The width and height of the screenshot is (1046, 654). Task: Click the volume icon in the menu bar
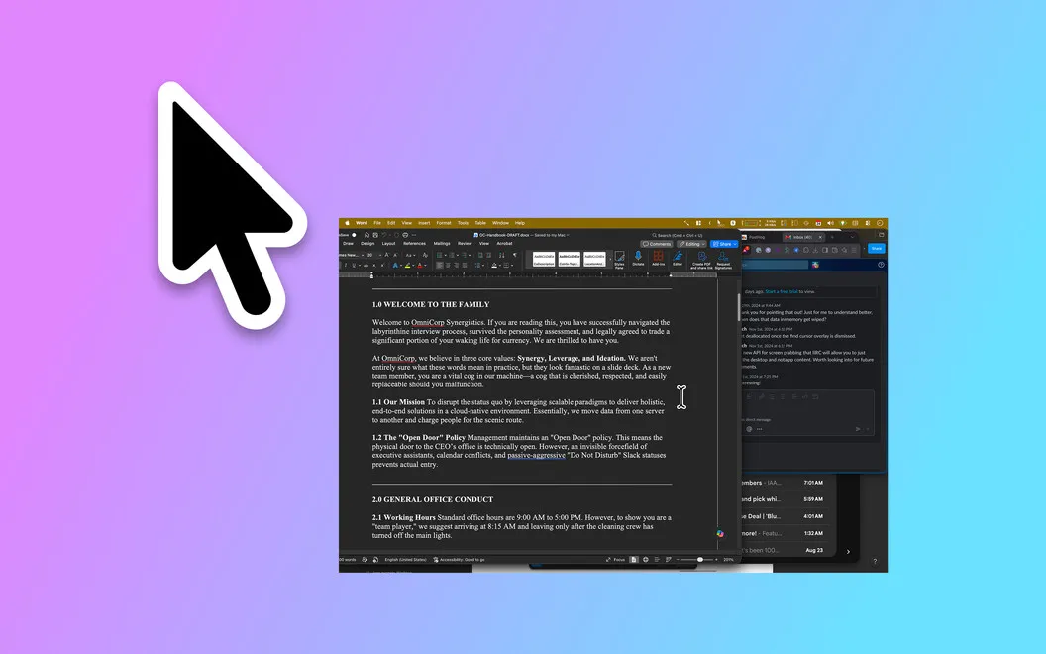(x=830, y=223)
